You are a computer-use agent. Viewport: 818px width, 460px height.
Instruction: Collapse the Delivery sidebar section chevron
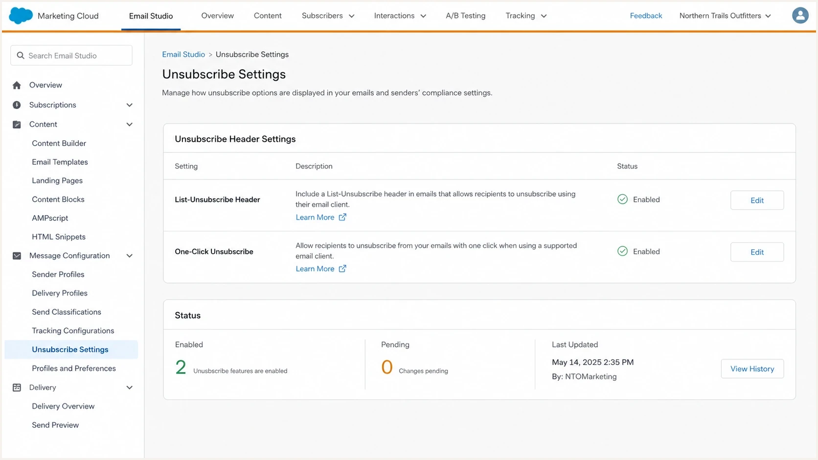tap(129, 388)
